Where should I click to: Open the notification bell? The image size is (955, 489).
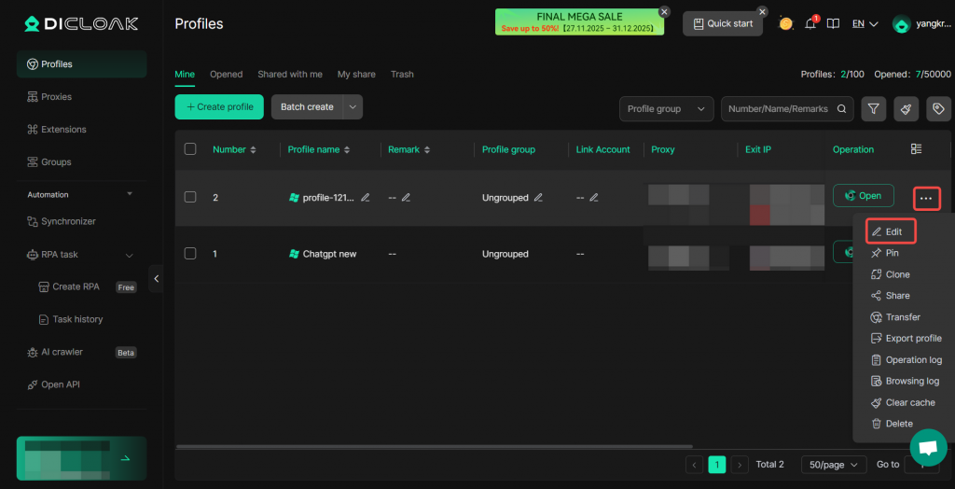810,23
